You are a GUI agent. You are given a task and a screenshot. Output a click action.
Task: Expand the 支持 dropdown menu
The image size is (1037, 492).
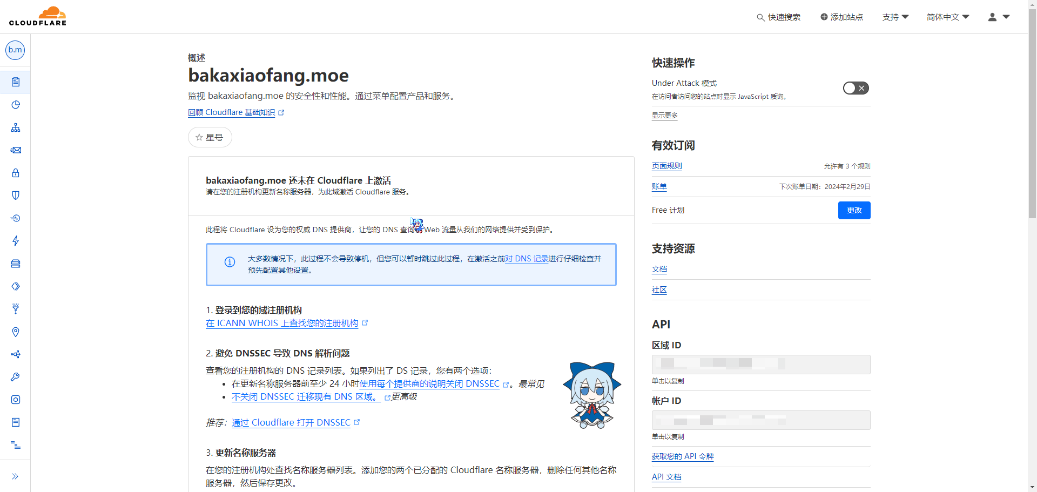point(895,17)
